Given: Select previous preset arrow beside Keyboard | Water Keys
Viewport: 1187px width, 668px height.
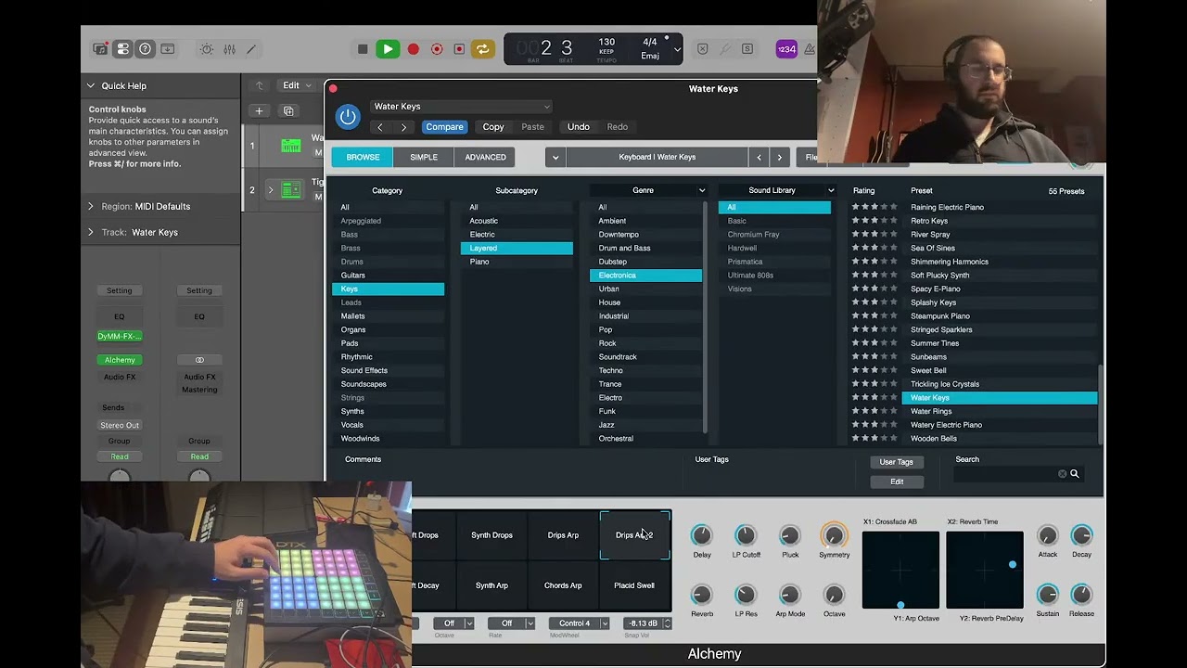Looking at the screenshot, I should tap(759, 158).
